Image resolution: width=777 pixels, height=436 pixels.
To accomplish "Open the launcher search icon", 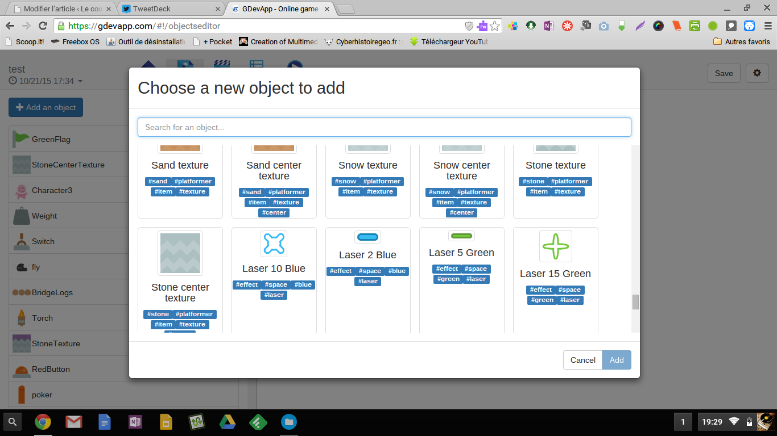I will (13, 422).
